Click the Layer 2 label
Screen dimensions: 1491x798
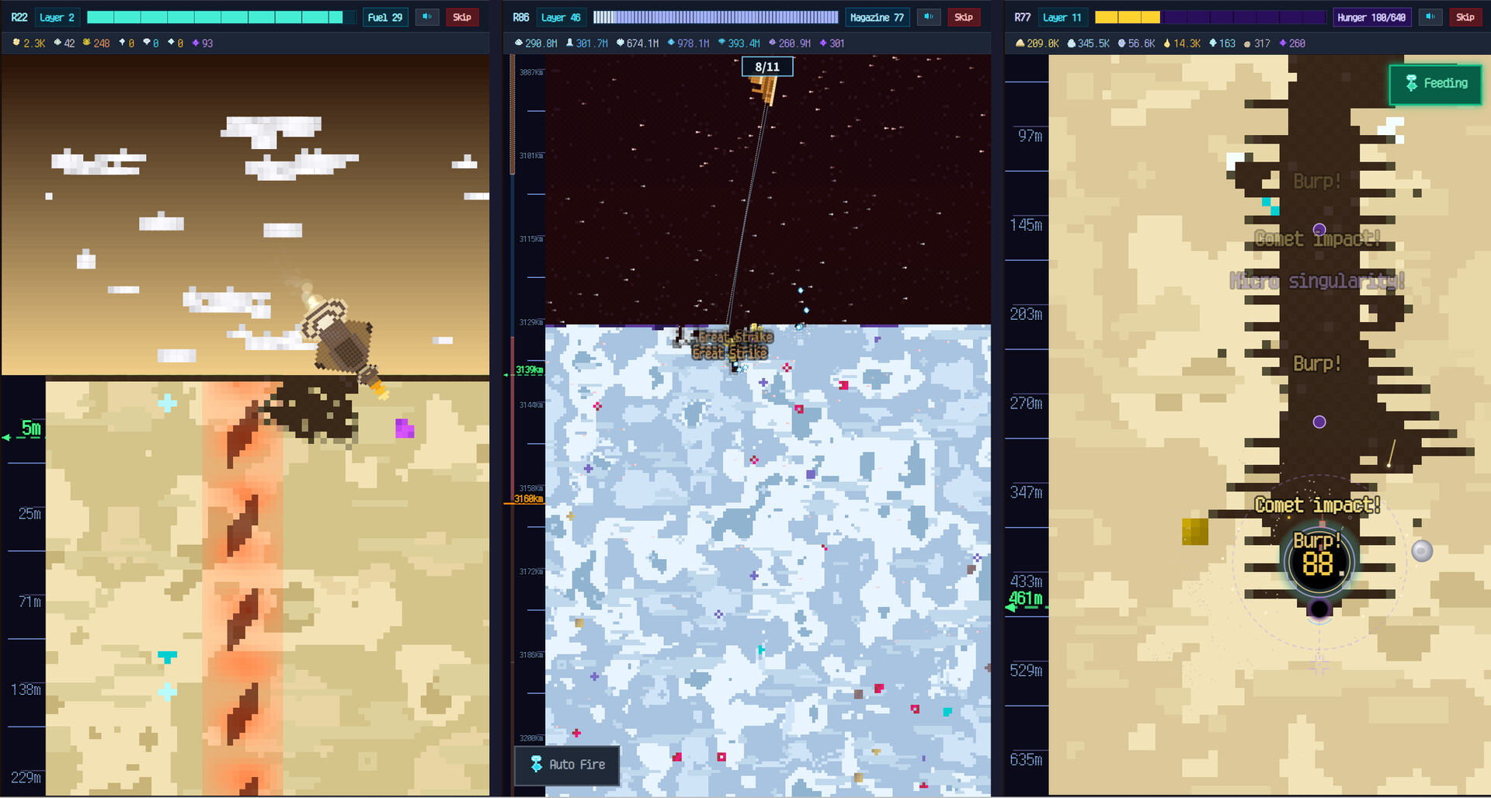pos(57,17)
